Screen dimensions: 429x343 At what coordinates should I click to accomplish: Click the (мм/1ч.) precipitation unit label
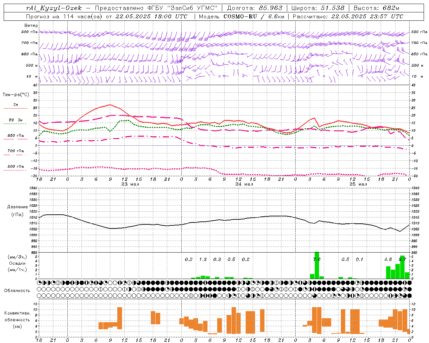[17, 270]
